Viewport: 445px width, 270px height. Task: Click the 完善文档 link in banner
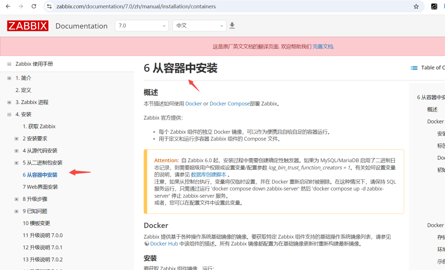click(323, 47)
